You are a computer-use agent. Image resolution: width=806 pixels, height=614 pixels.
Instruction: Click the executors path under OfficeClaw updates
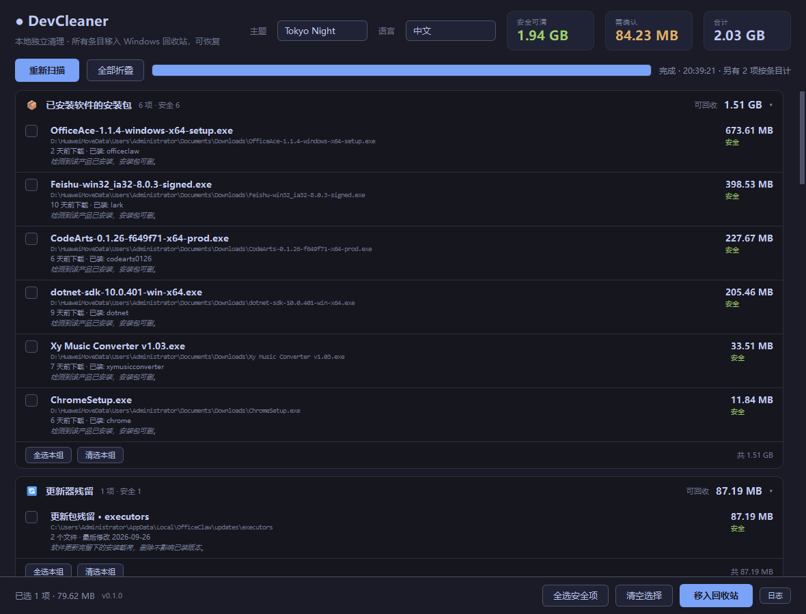(x=161, y=527)
